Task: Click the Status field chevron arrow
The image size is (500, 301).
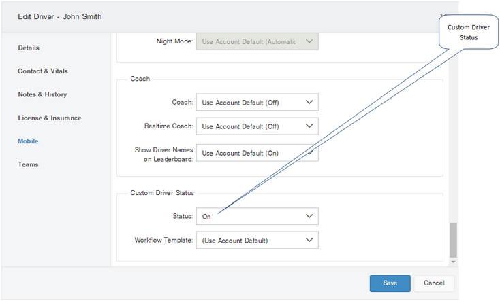Action: coord(309,216)
